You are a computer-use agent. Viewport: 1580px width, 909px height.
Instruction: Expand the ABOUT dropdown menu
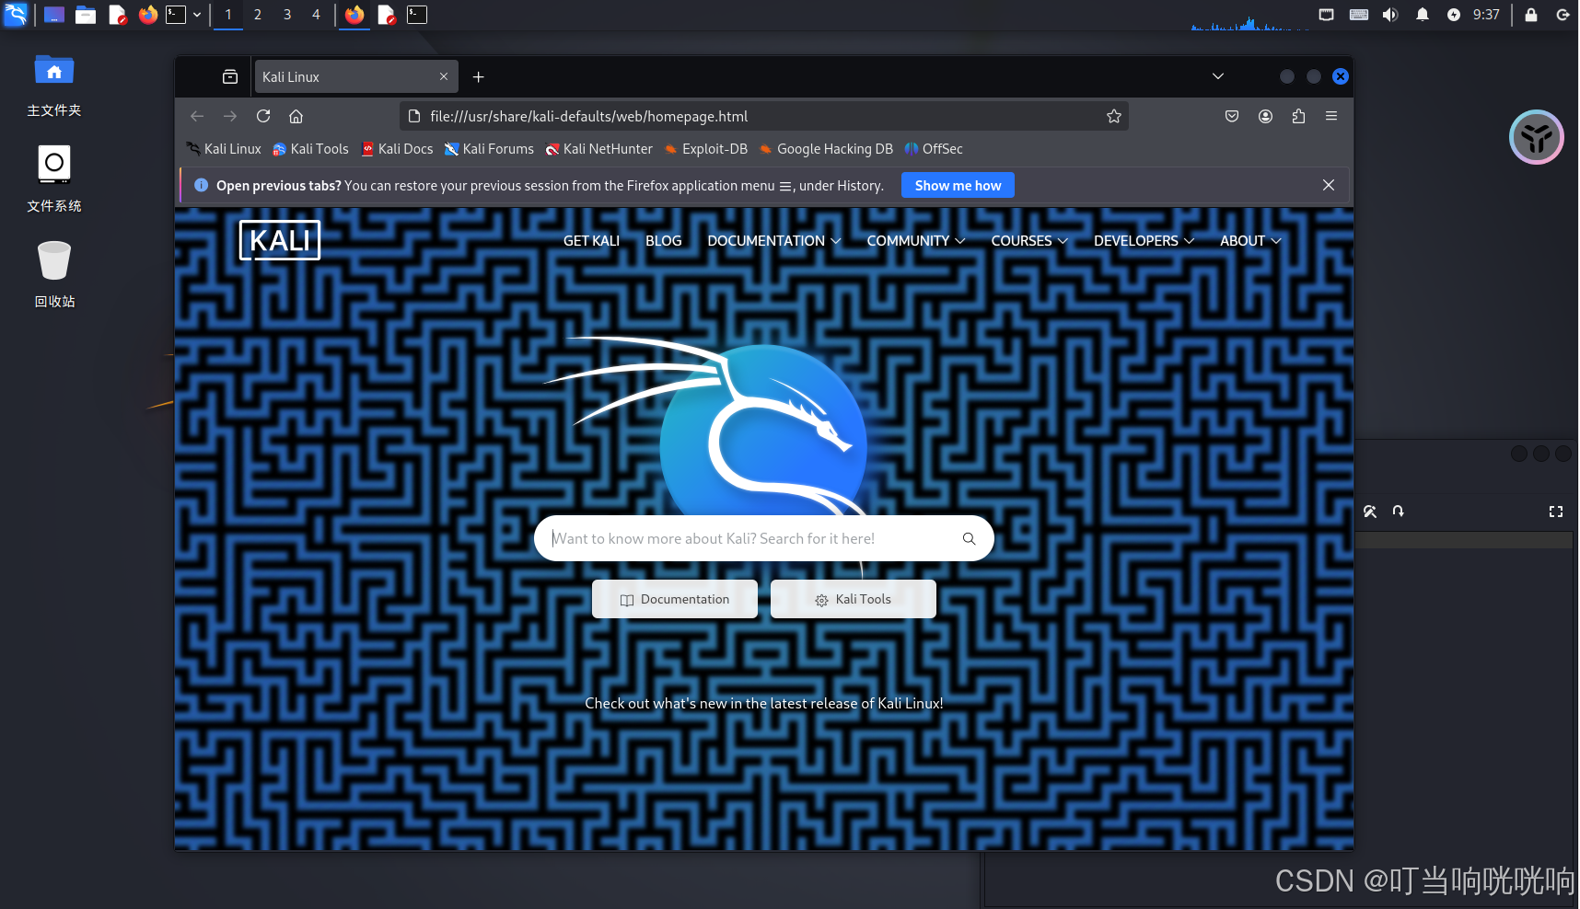tap(1250, 241)
